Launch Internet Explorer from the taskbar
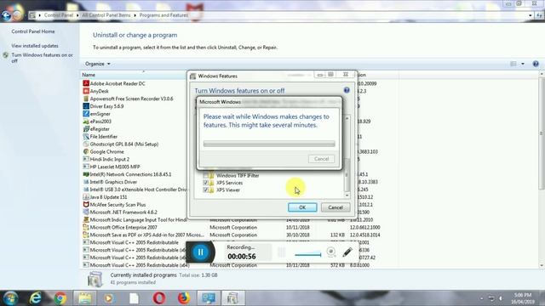Screen dimensions: 545x306 pyautogui.click(x=35, y=298)
